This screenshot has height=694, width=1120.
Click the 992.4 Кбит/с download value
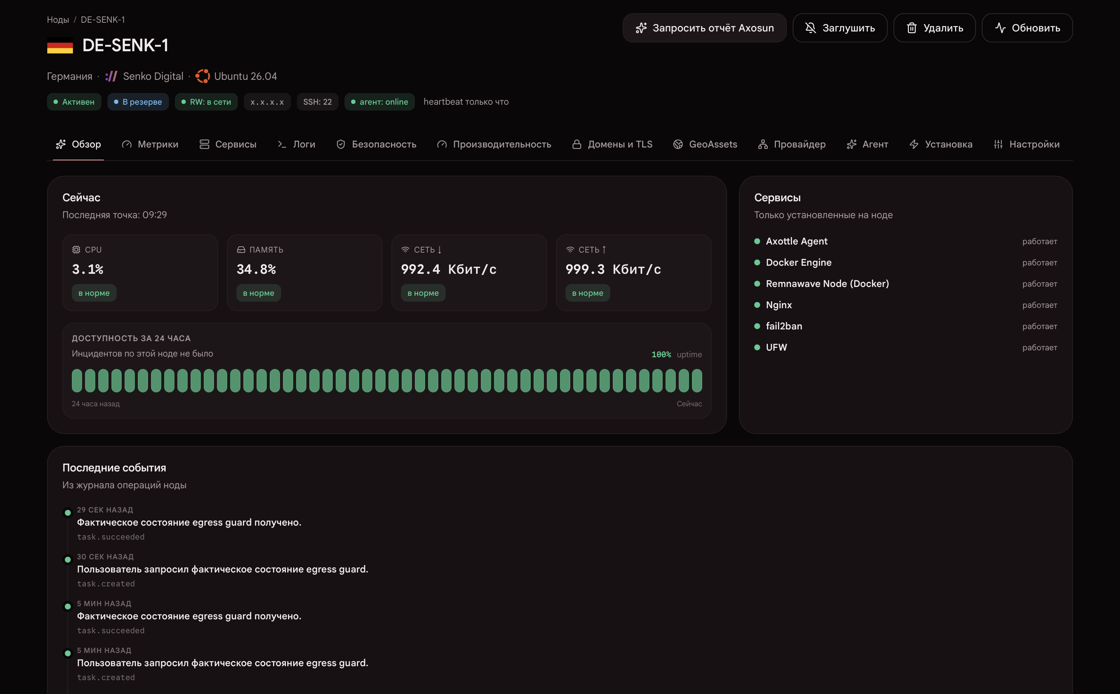pos(449,269)
